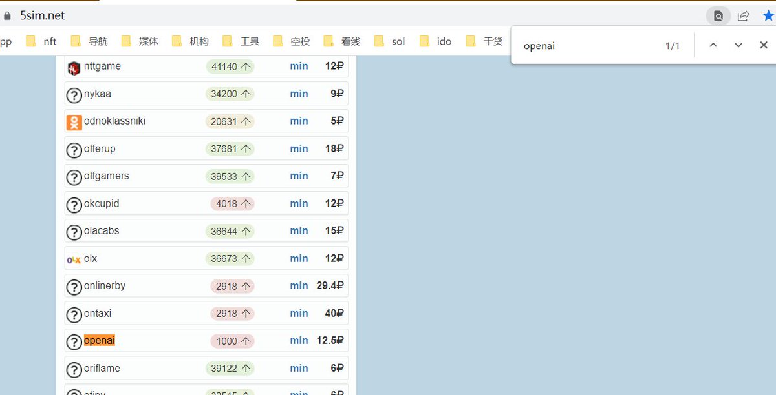Image resolution: width=776 pixels, height=395 pixels.
Task: Close the find bar
Action: point(764,45)
